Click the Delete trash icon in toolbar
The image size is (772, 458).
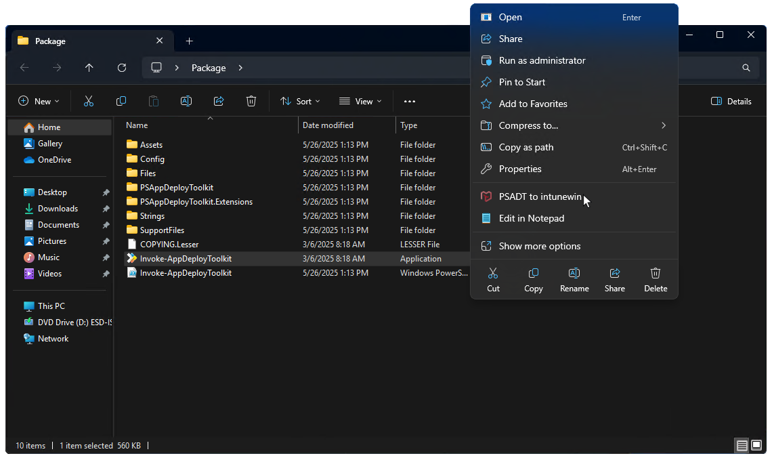251,102
